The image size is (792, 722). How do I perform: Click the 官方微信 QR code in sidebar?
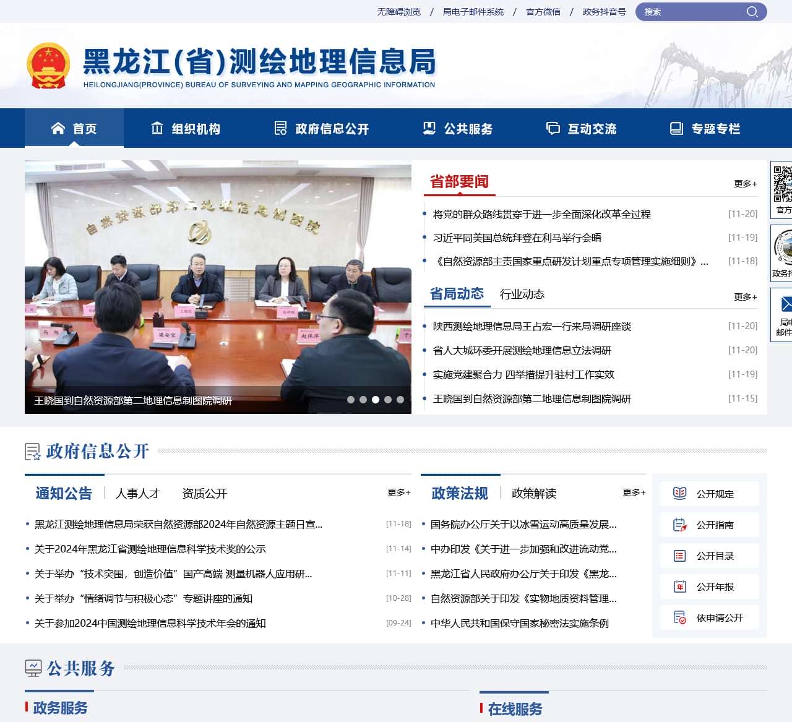(x=785, y=183)
